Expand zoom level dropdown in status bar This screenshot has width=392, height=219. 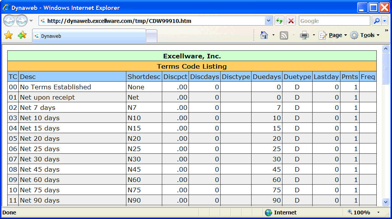click(x=379, y=213)
